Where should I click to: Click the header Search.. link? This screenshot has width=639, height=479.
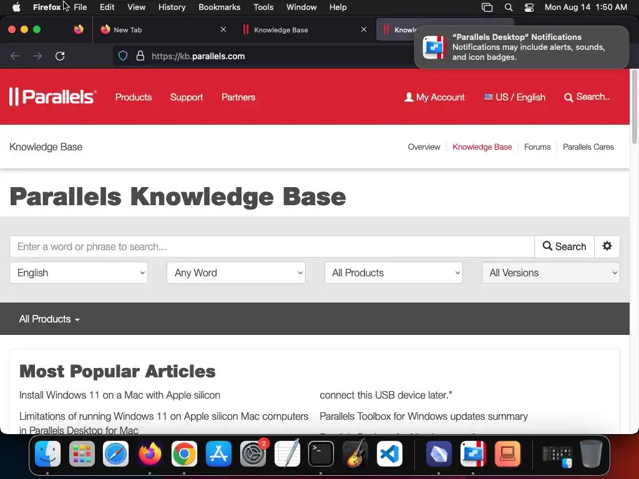coord(587,97)
